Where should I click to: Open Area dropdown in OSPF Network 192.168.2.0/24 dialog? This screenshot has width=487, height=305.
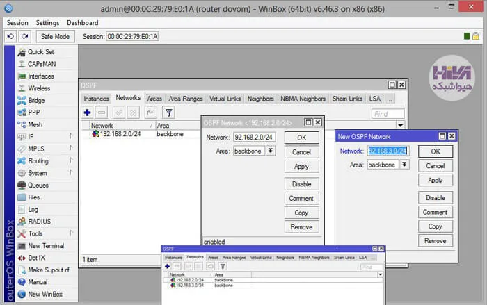(271, 151)
